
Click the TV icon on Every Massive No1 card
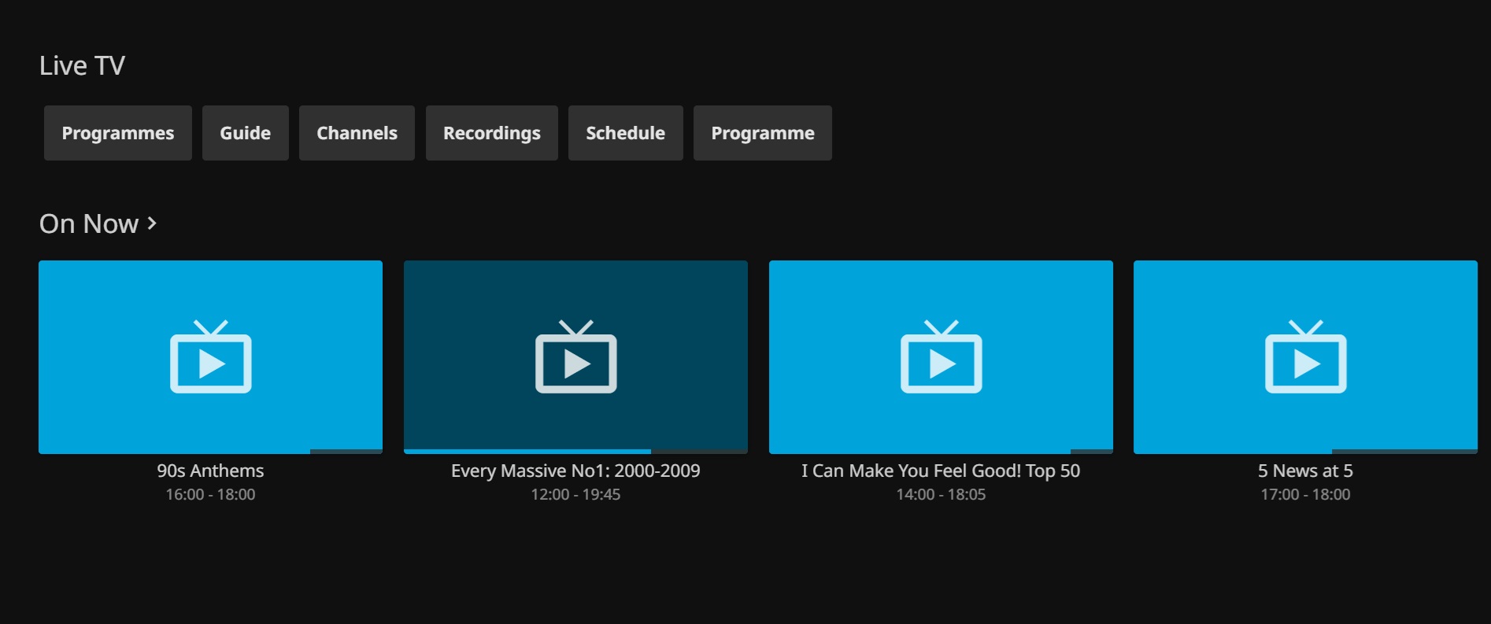point(575,357)
